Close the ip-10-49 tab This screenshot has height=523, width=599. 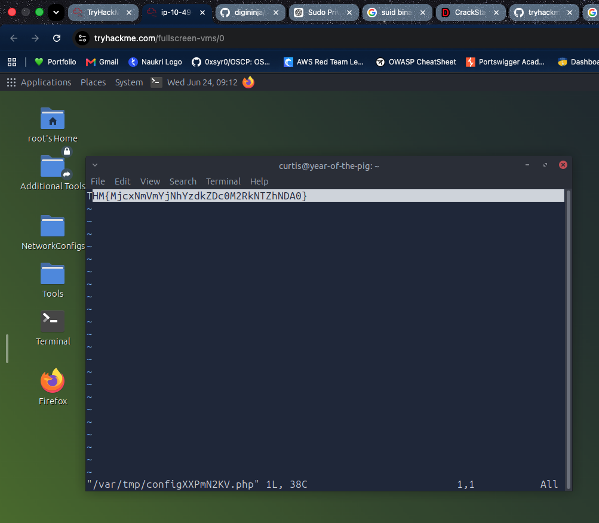coord(202,13)
